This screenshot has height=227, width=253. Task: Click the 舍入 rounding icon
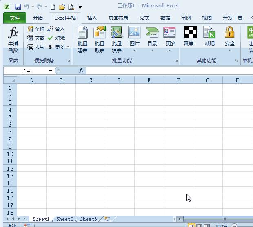pyautogui.click(x=51, y=29)
